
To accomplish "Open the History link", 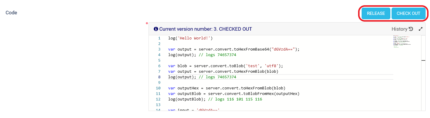I will [x=399, y=29].
